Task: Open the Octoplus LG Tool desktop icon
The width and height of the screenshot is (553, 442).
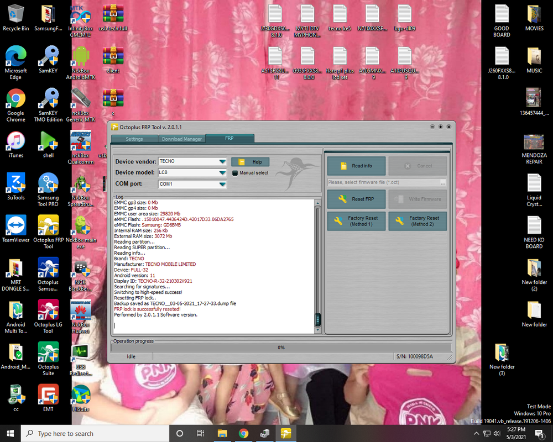Action: coord(48,317)
